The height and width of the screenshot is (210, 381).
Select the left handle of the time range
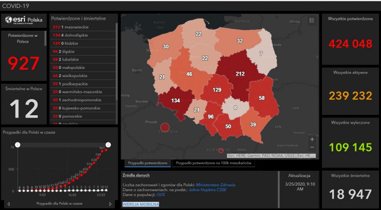click(17, 145)
